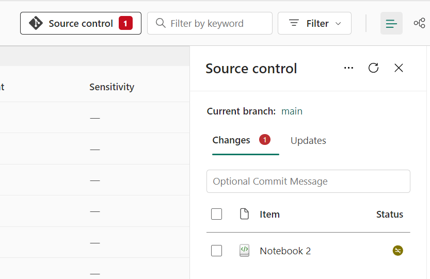Click the chevron beside Filter
Viewport: 430px width, 279px height.
pyautogui.click(x=339, y=24)
